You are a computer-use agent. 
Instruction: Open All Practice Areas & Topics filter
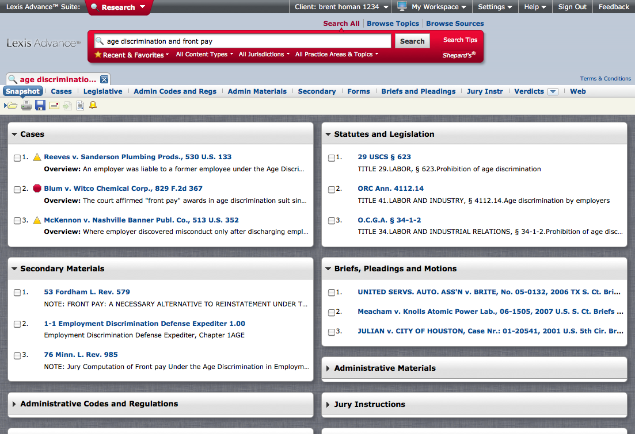[x=337, y=54]
